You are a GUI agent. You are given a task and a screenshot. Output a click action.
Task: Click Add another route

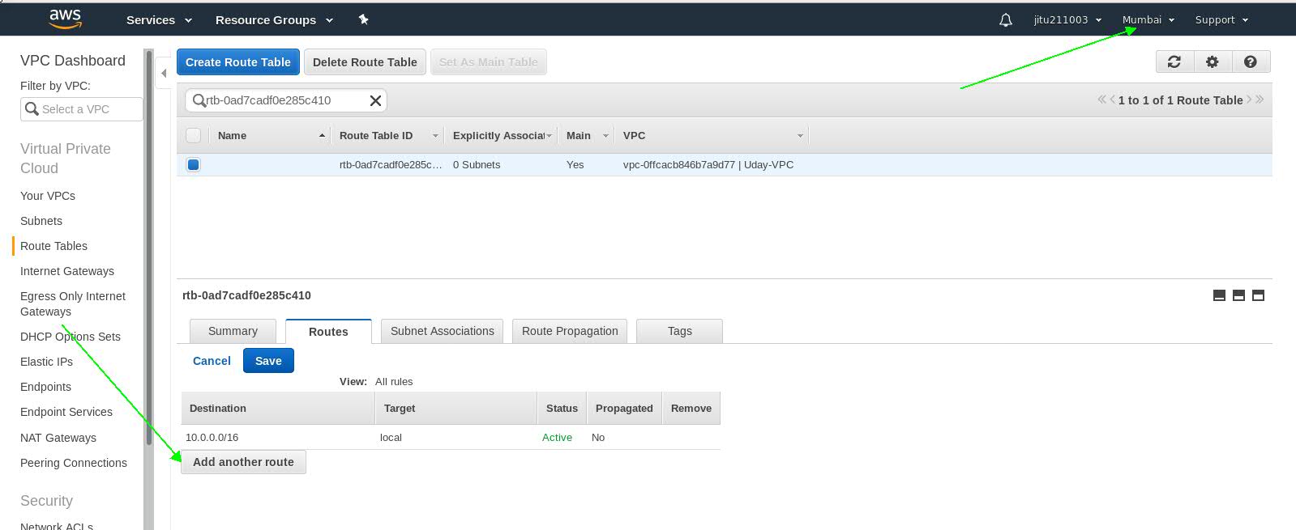tap(243, 462)
